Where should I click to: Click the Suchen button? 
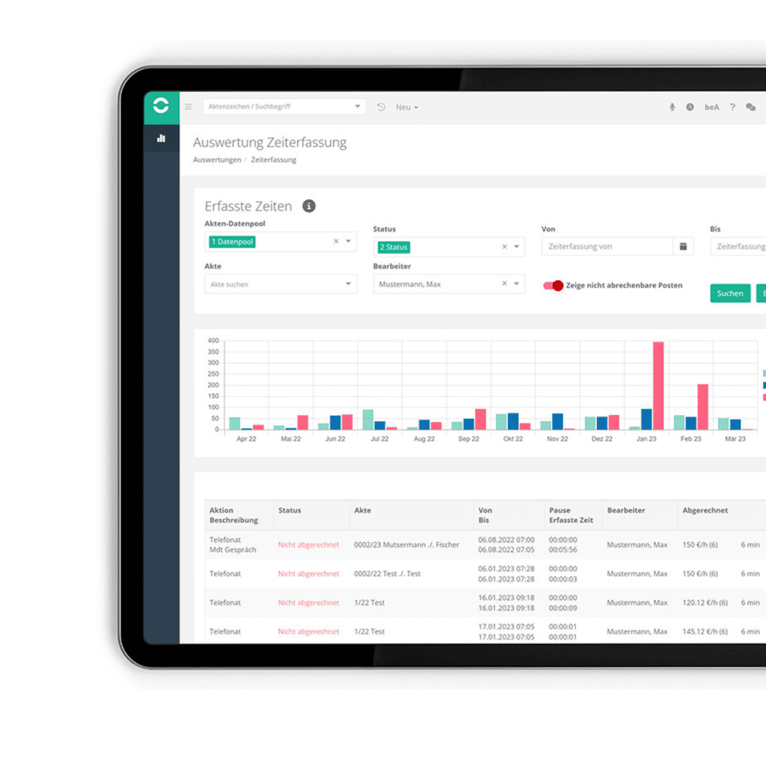[x=730, y=293]
